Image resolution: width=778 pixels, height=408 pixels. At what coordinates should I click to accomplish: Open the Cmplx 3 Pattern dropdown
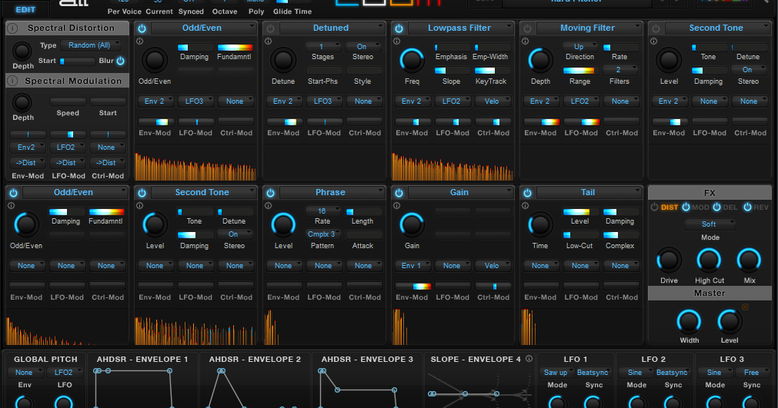click(323, 234)
